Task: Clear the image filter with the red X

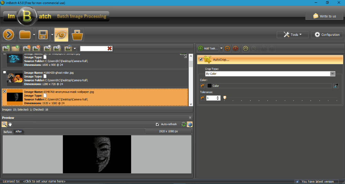Action: click(x=110, y=49)
